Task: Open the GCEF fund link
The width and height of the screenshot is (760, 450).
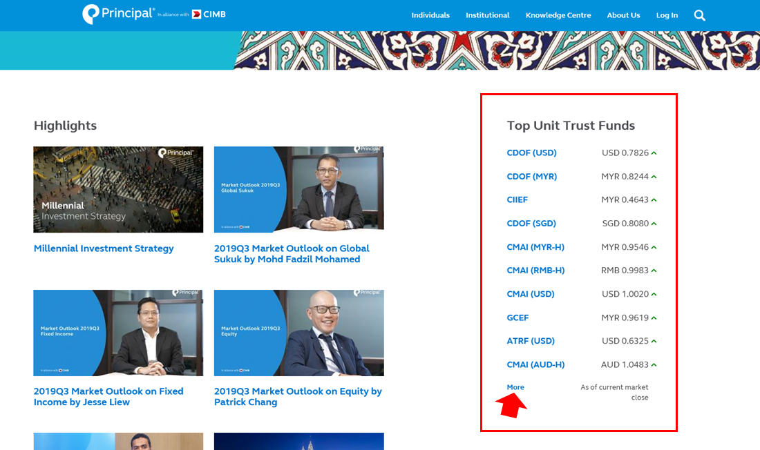Action: [517, 317]
